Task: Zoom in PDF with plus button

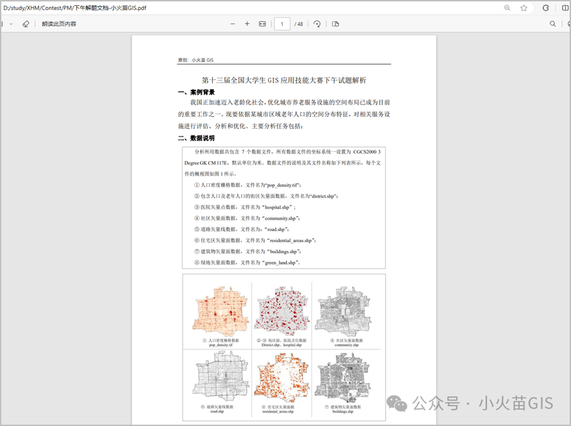Action: [247, 24]
